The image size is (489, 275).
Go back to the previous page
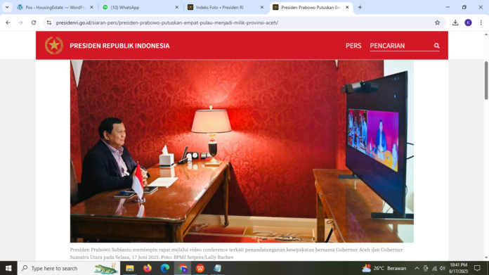[x=8, y=23]
